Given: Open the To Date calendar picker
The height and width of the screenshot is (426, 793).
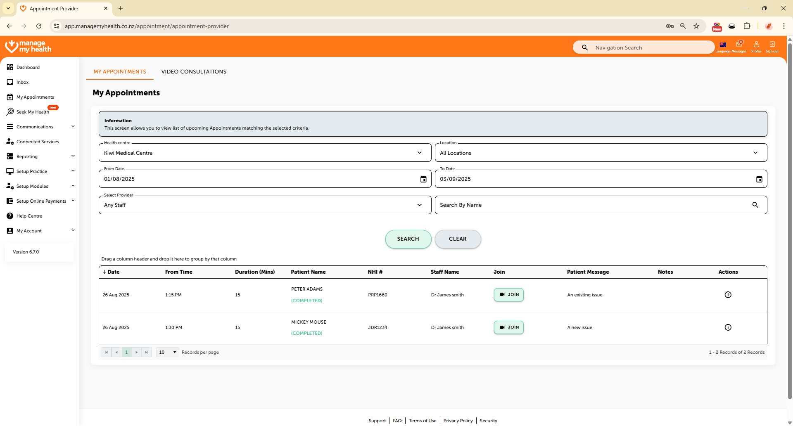Looking at the screenshot, I should [x=759, y=179].
